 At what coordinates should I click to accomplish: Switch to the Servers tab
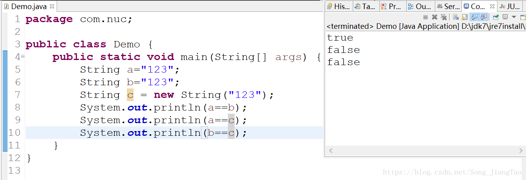tap(448, 6)
